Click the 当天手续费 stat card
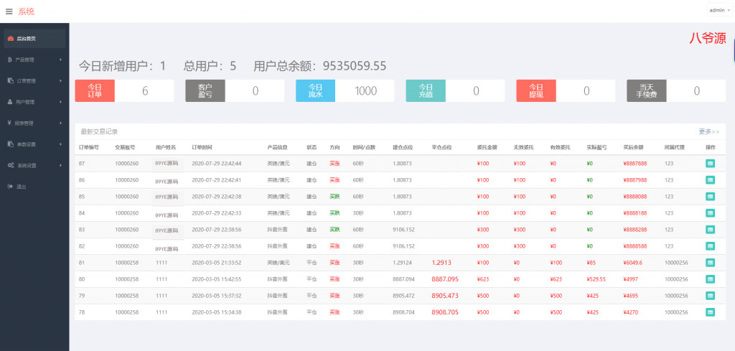Screen dimensions: 735x351 676,91
